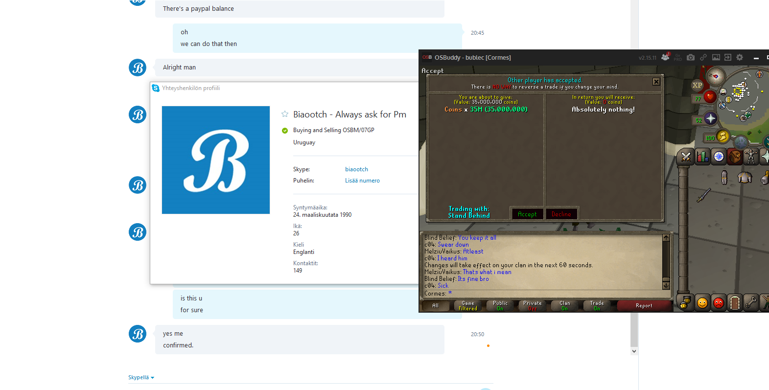
Task: Open the Logout door tab
Action: click(735, 303)
